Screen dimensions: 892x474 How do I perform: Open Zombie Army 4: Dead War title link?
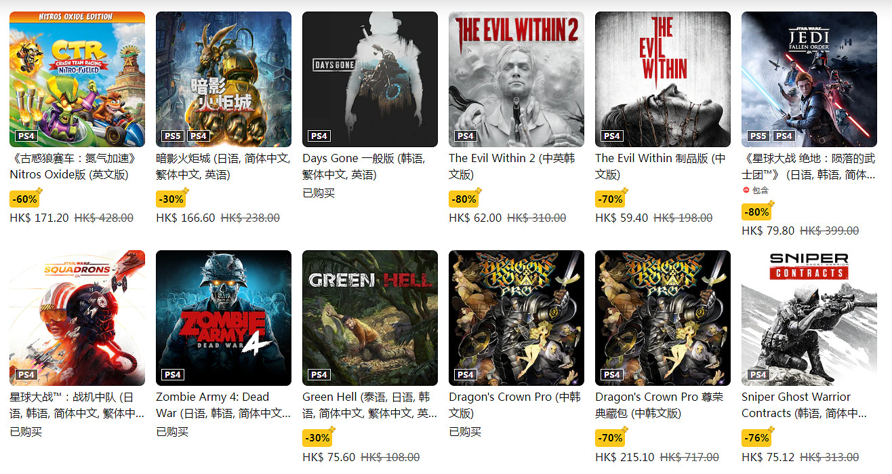pos(224,405)
